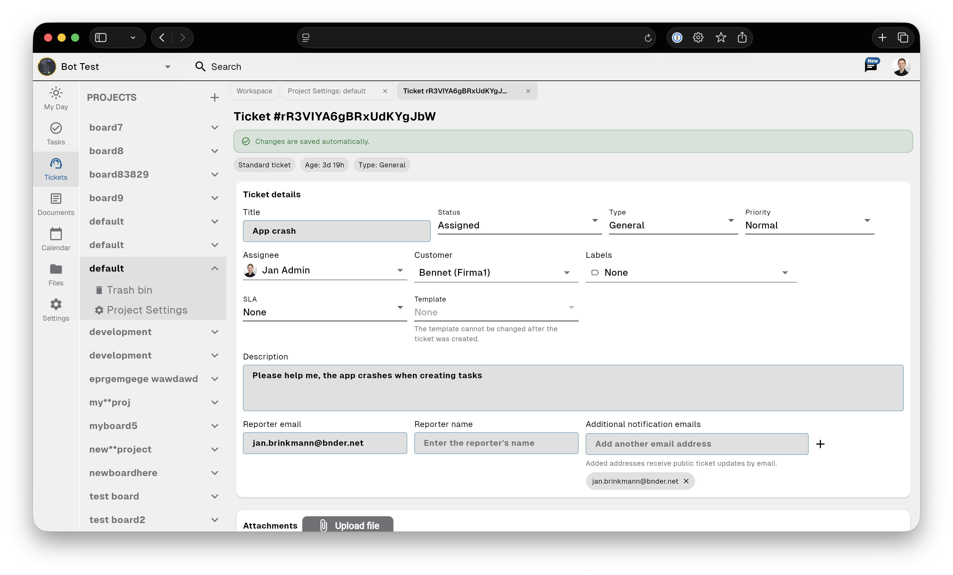Switch to the Workspace tab
The image size is (953, 575).
tap(254, 91)
